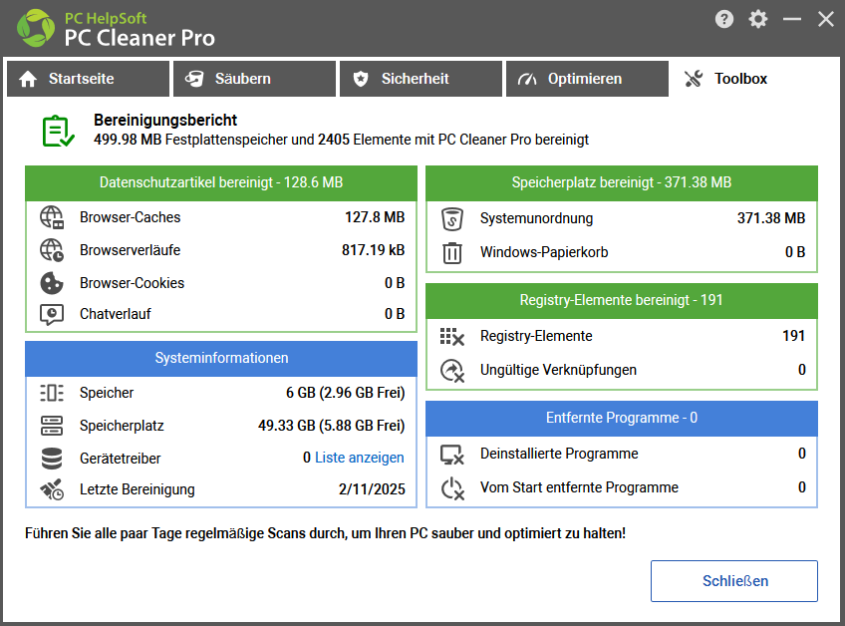Click the Vom Start entfernte Programme power icon
Image resolution: width=845 pixels, height=626 pixels.
pos(452,488)
